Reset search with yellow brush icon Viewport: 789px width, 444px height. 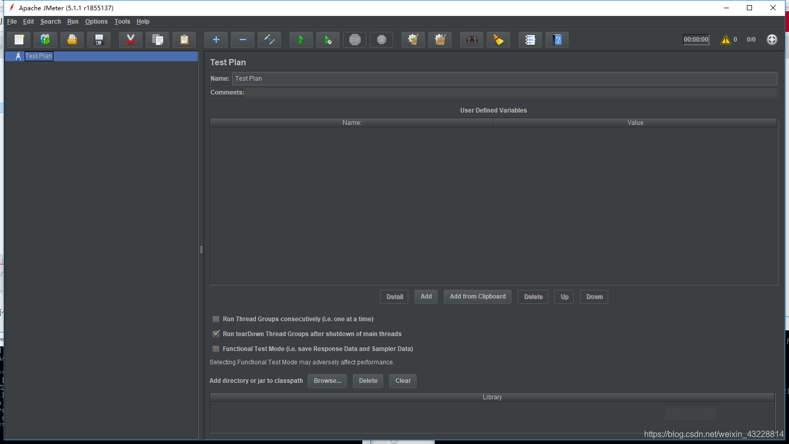click(x=499, y=40)
